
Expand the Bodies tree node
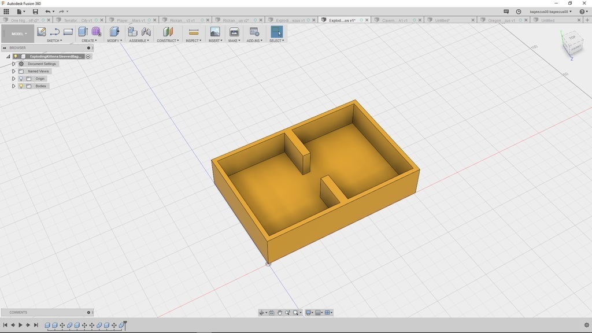click(13, 86)
